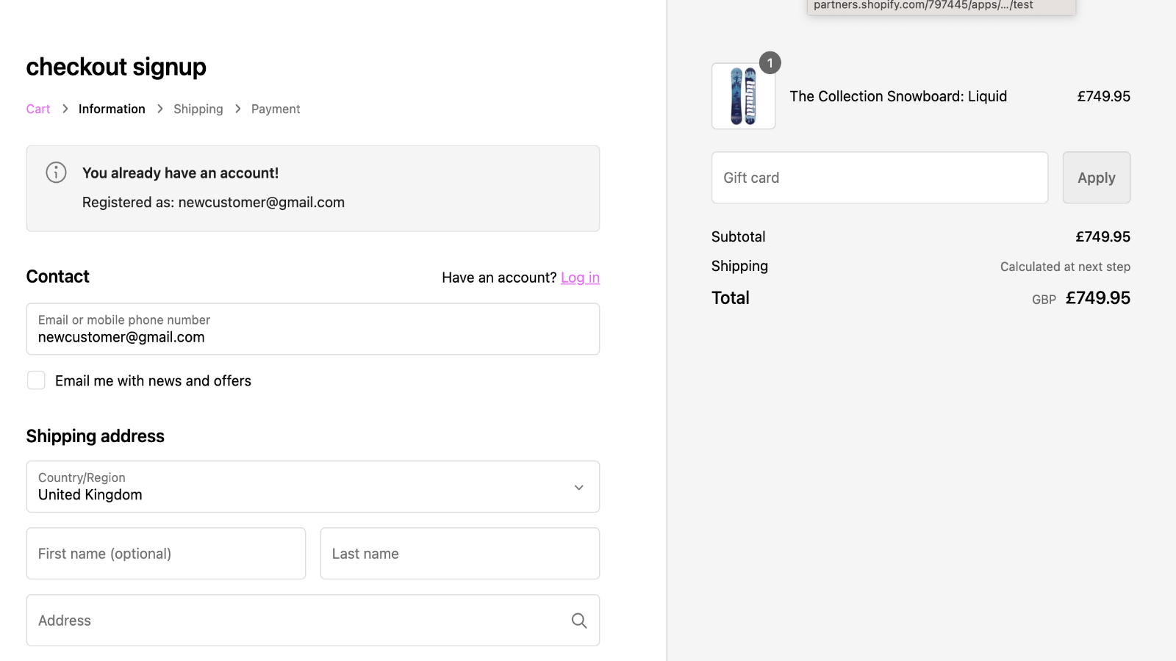Image resolution: width=1176 pixels, height=661 pixels.
Task: Click the Apply gift card button
Action: (1096, 177)
